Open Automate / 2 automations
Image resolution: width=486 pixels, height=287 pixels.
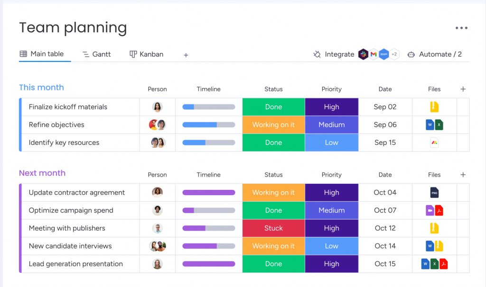(x=435, y=54)
